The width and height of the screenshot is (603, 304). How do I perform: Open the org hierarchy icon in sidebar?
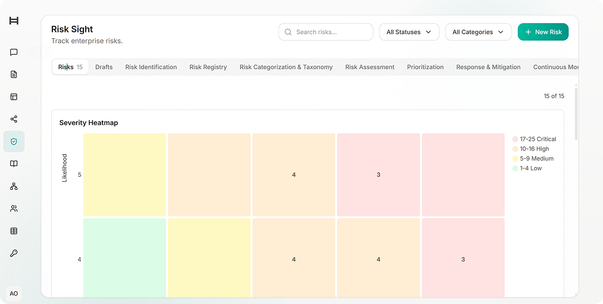14,186
